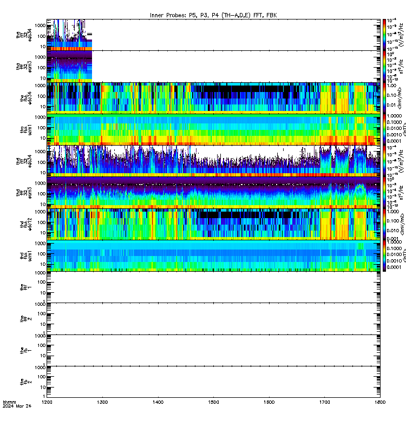This screenshot has width=406, height=433.
Task: Select the 'the fff 2' panel label
Action: [26, 319]
